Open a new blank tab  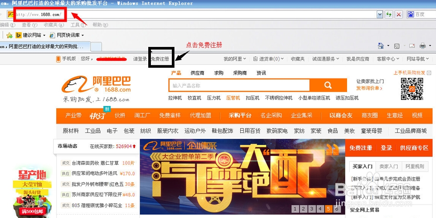[96, 46]
